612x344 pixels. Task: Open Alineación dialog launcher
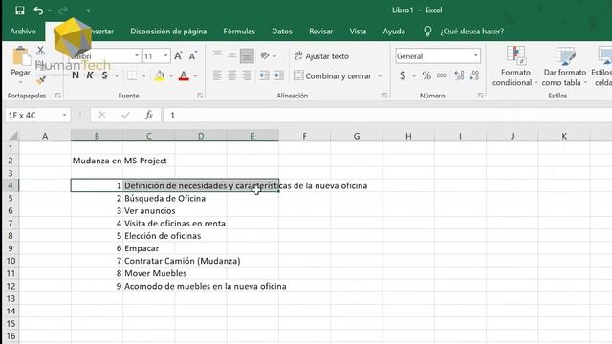(x=384, y=96)
